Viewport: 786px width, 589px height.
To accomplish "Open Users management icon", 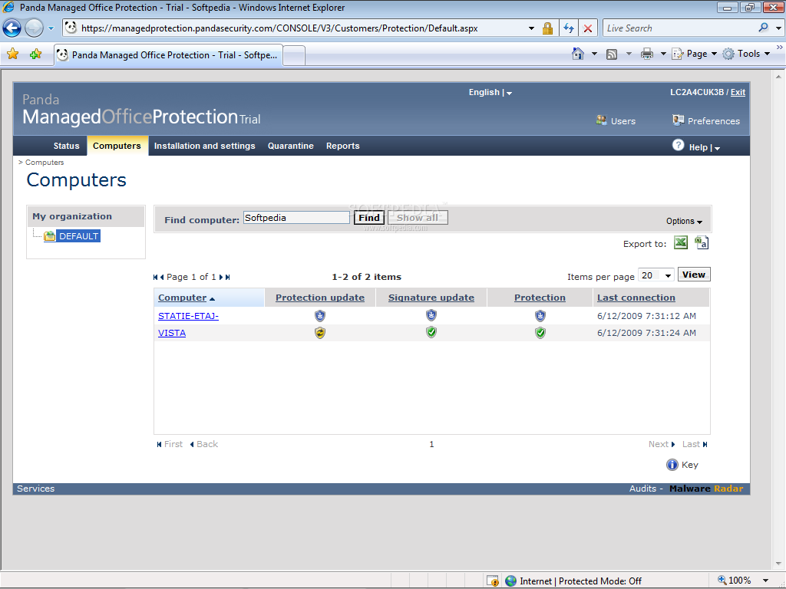I will click(x=601, y=120).
